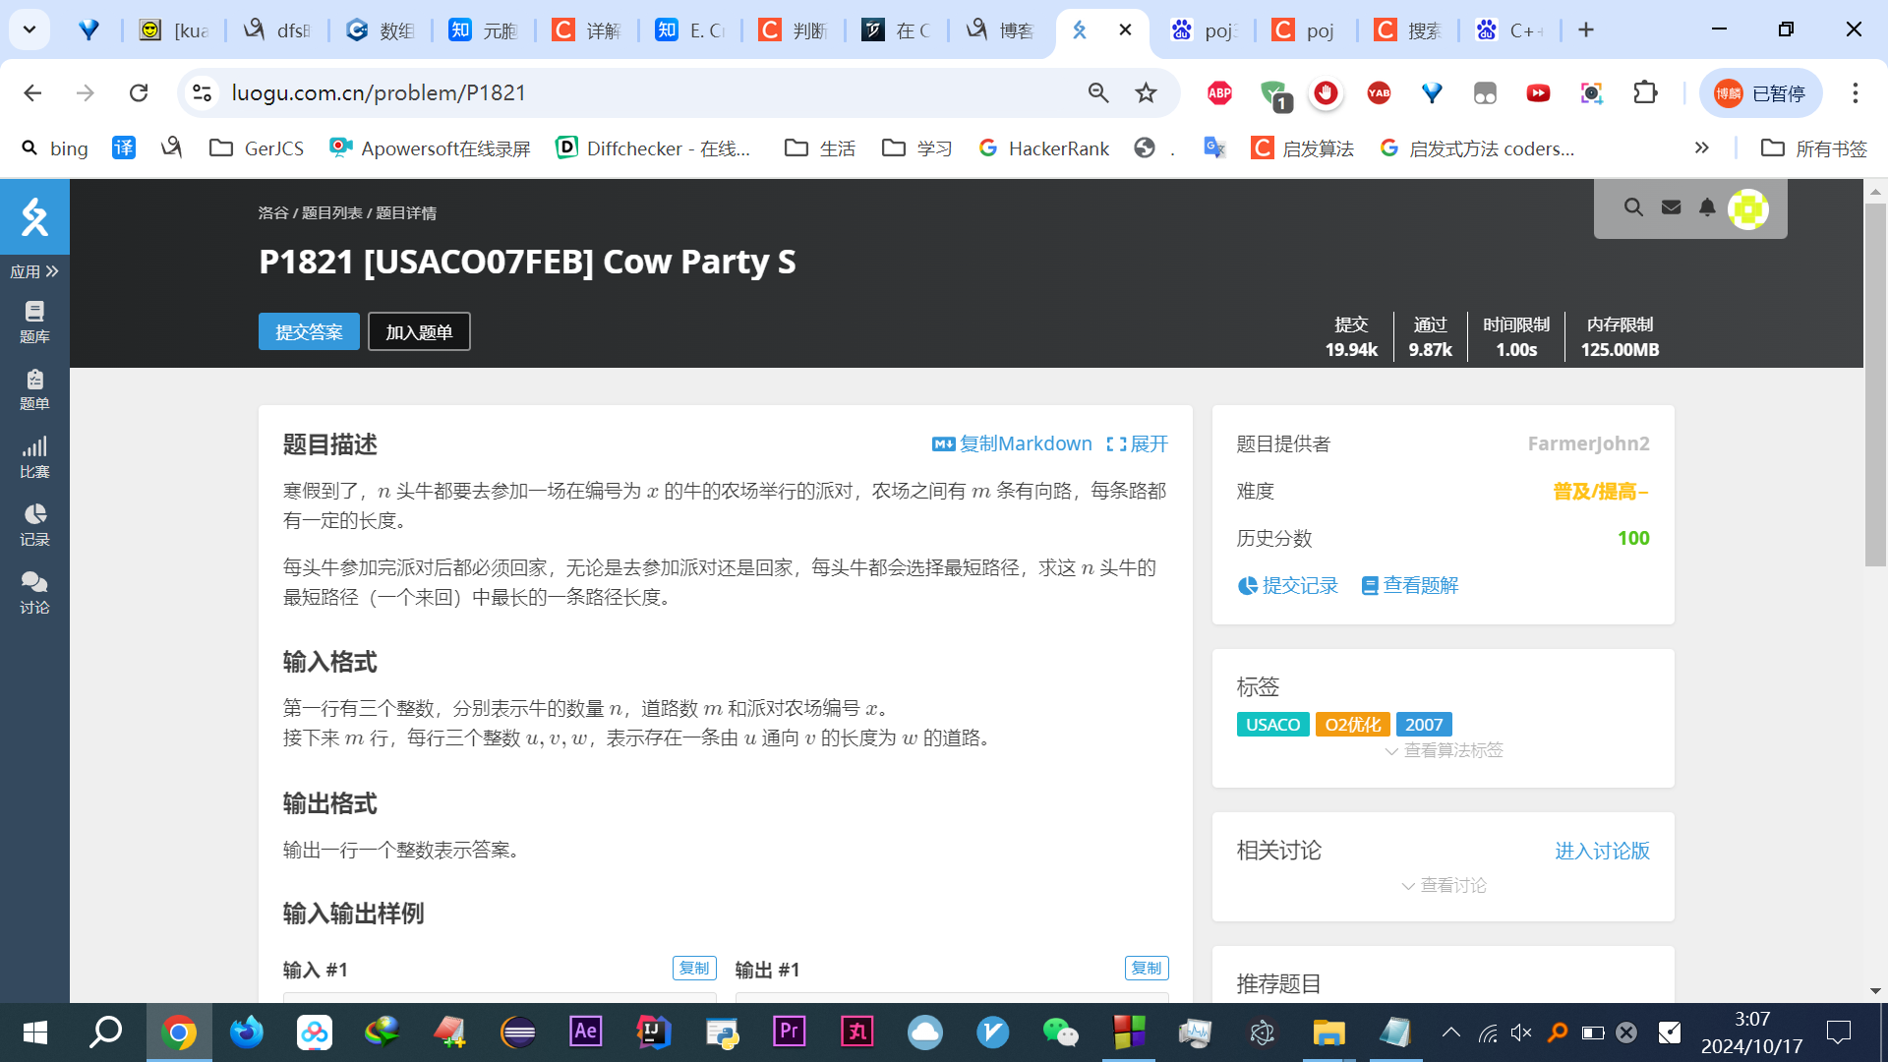Select the orange O2优化 tag swatch
This screenshot has width=1888, height=1062.
[1352, 725]
